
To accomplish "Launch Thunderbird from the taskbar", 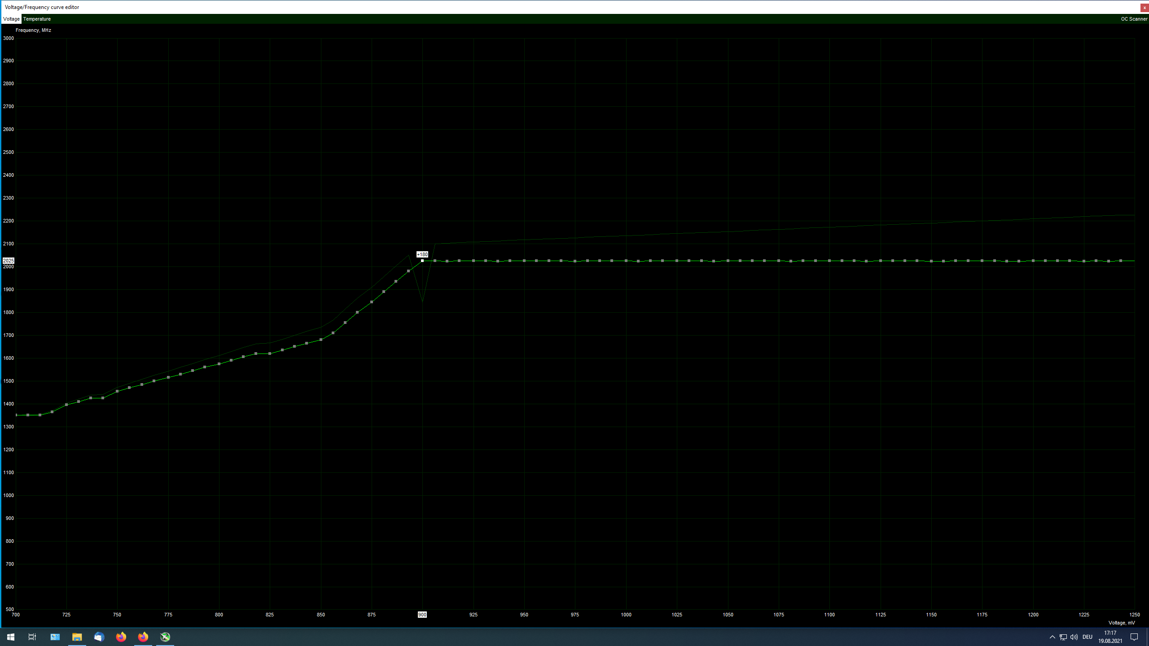I will pyautogui.click(x=99, y=637).
